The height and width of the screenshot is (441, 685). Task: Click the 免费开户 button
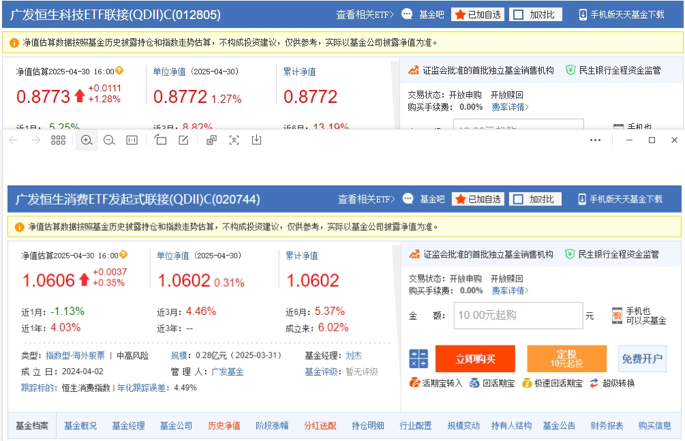tap(642, 359)
